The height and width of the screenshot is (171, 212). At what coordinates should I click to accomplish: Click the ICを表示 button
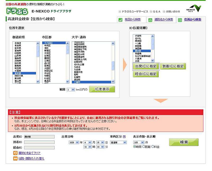[102, 89]
